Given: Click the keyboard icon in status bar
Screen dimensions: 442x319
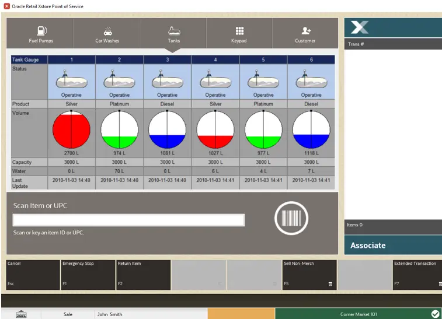Looking at the screenshot, I should point(21,314).
